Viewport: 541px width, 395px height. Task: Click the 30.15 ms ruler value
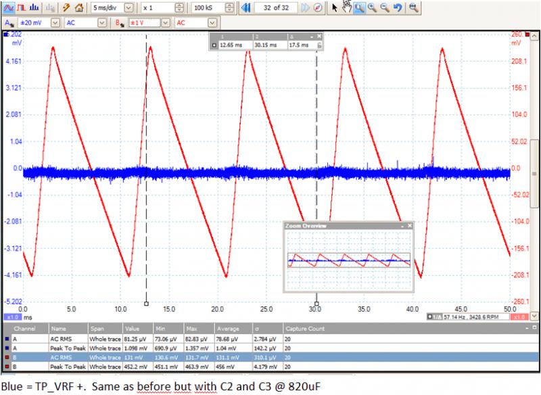click(x=266, y=45)
